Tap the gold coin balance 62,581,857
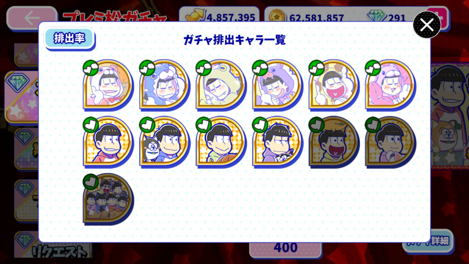Screen dimensions: 469x264 point(316,18)
